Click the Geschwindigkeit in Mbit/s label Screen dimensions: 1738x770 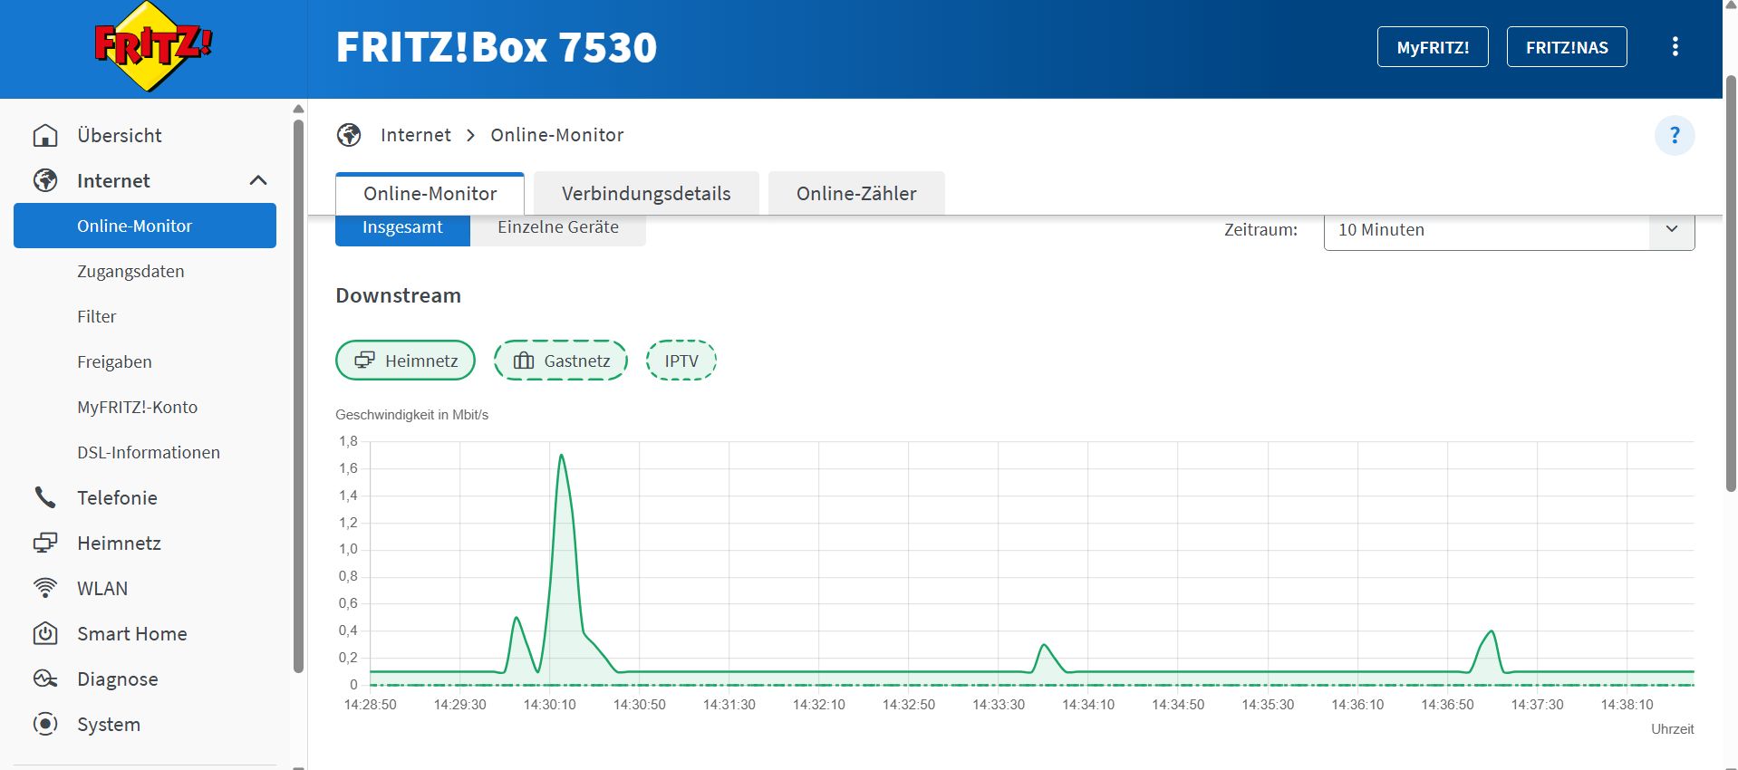411,415
